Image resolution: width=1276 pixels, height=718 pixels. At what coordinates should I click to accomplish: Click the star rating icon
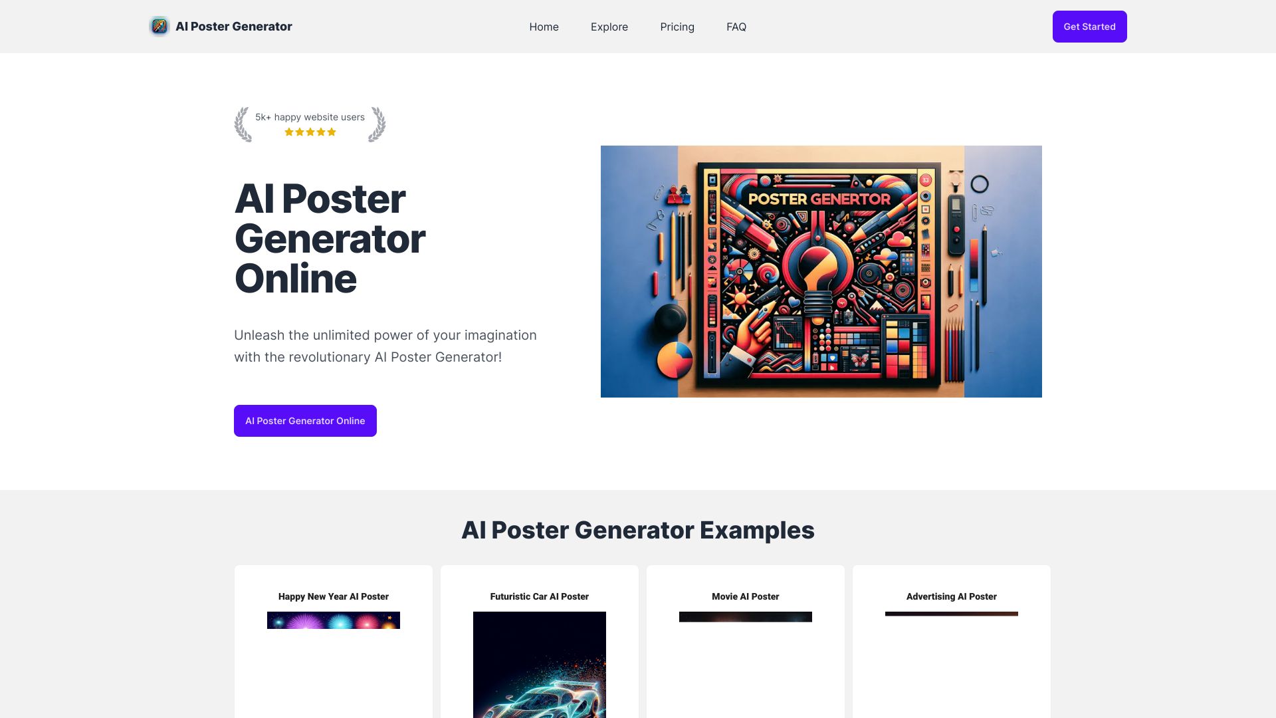(x=309, y=132)
